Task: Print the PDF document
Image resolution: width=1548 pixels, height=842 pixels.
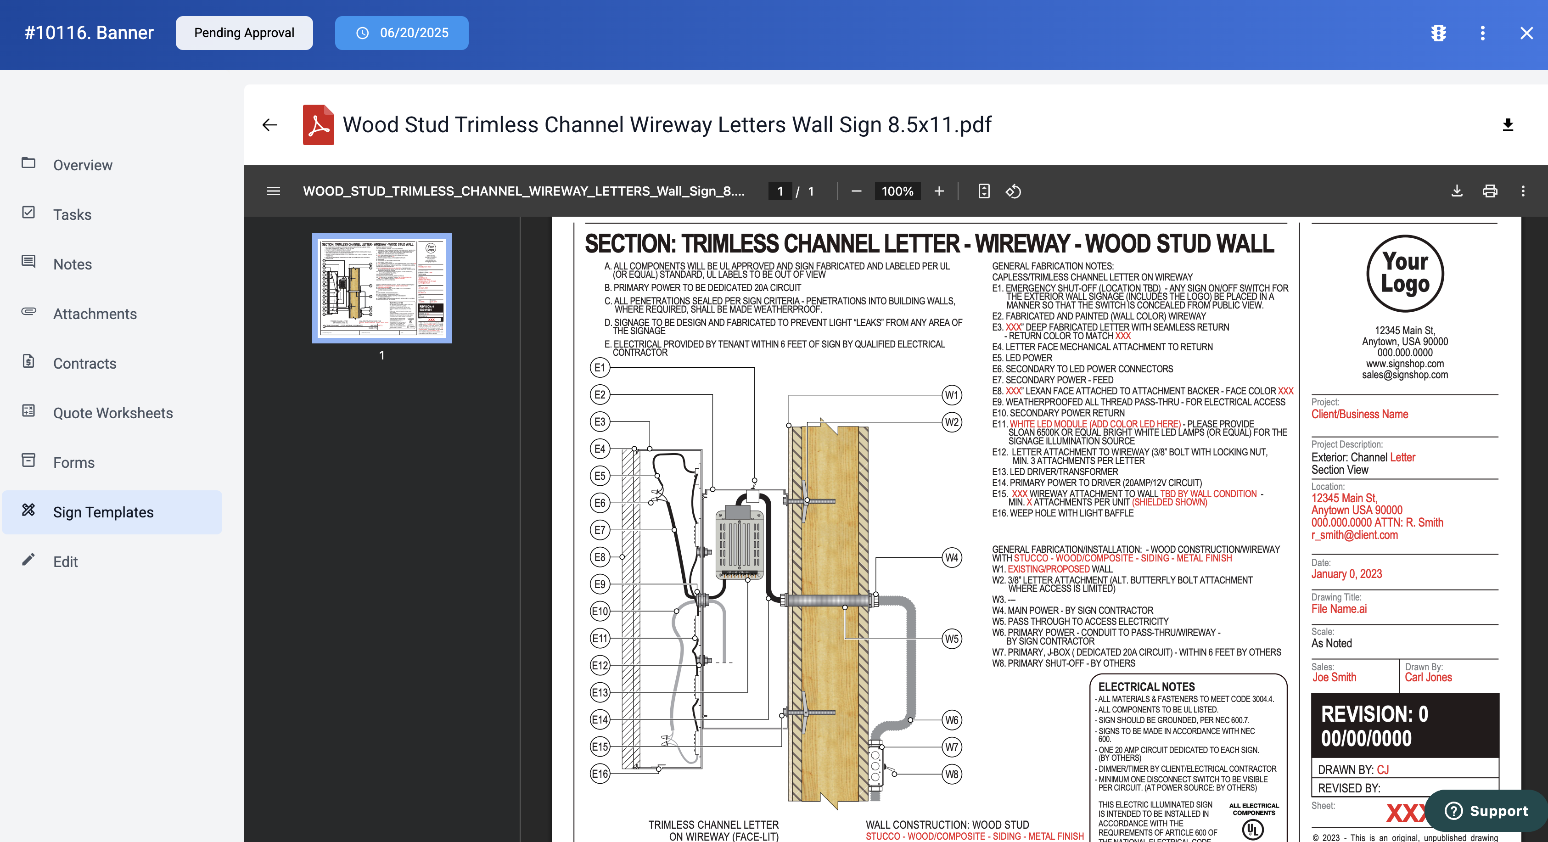Action: [x=1490, y=191]
